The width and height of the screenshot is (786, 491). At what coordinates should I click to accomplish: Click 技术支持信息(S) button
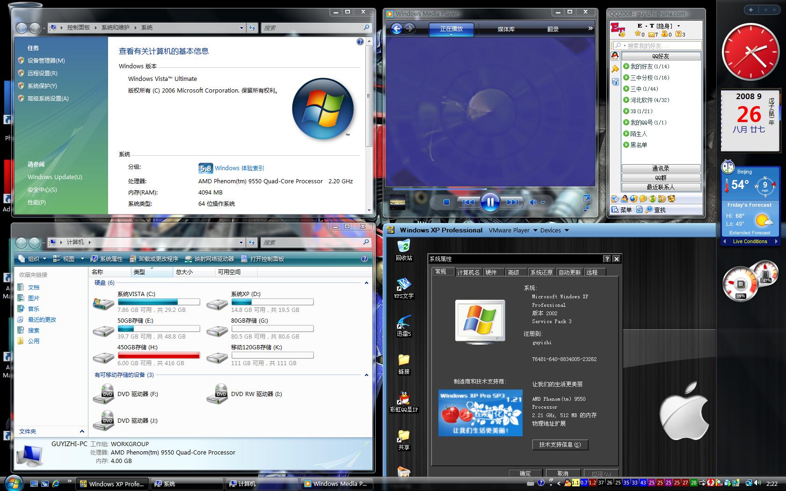click(560, 445)
